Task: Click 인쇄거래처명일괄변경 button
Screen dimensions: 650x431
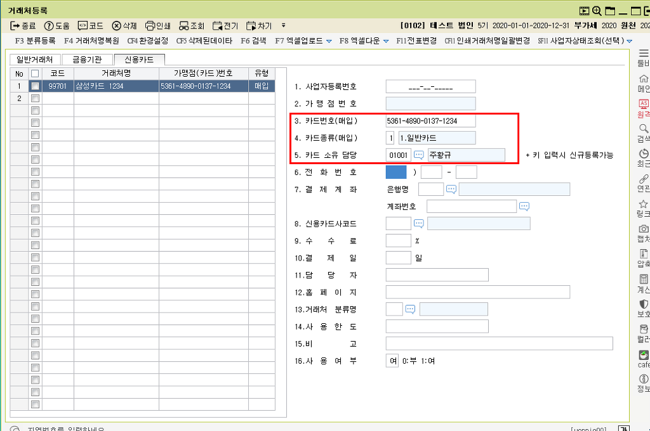Action: pos(487,41)
